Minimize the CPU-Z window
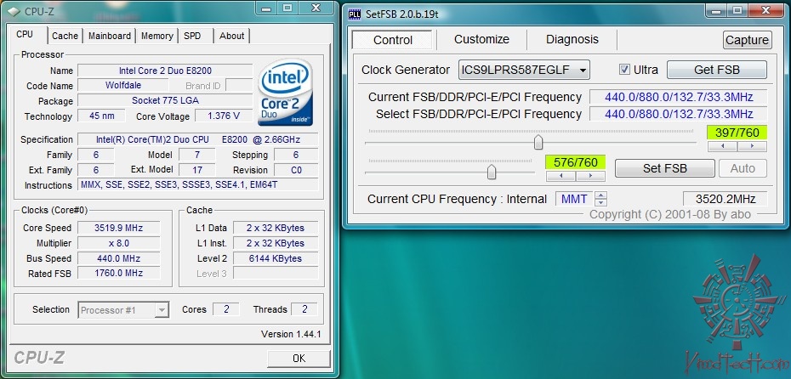The width and height of the screenshot is (791, 379). tap(267, 8)
